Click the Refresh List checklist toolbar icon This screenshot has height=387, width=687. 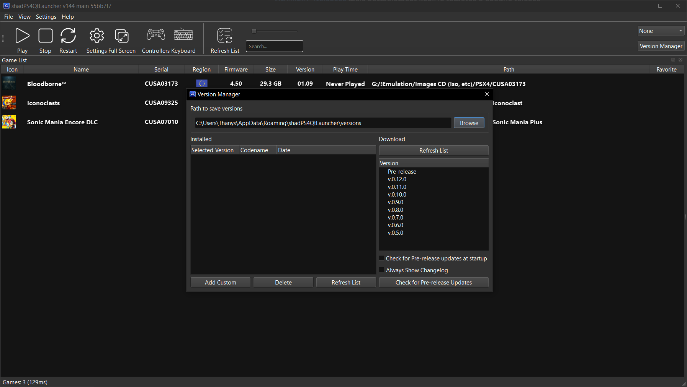tap(225, 36)
